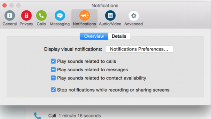Open the General preferences icon
The width and height of the screenshot is (211, 119).
(10, 15)
